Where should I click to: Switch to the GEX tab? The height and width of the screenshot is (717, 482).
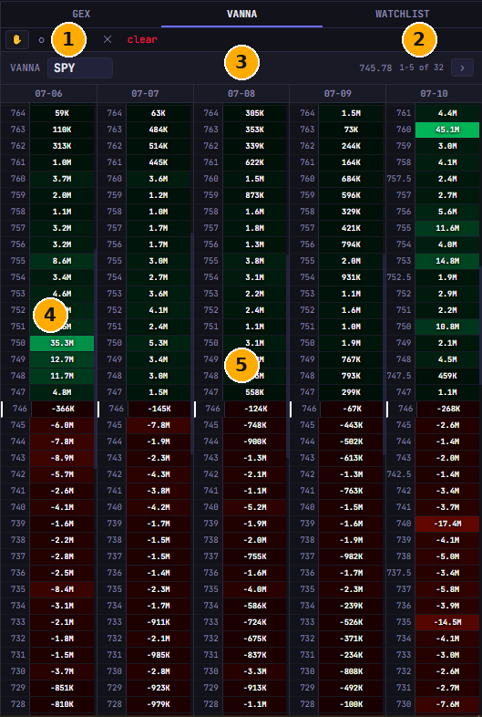coord(81,14)
